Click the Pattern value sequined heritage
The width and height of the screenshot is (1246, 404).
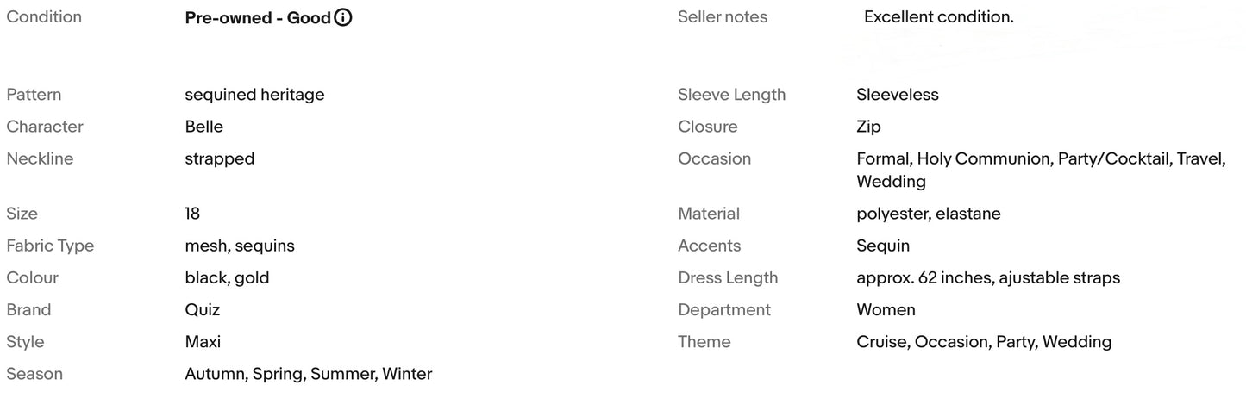click(254, 95)
